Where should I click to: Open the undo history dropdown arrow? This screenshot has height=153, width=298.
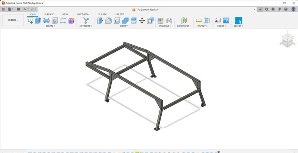pos(28,9)
